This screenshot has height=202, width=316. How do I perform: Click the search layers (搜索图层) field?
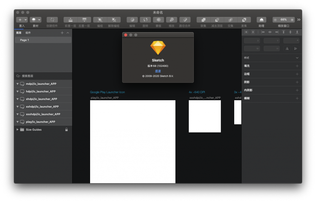tap(43, 76)
